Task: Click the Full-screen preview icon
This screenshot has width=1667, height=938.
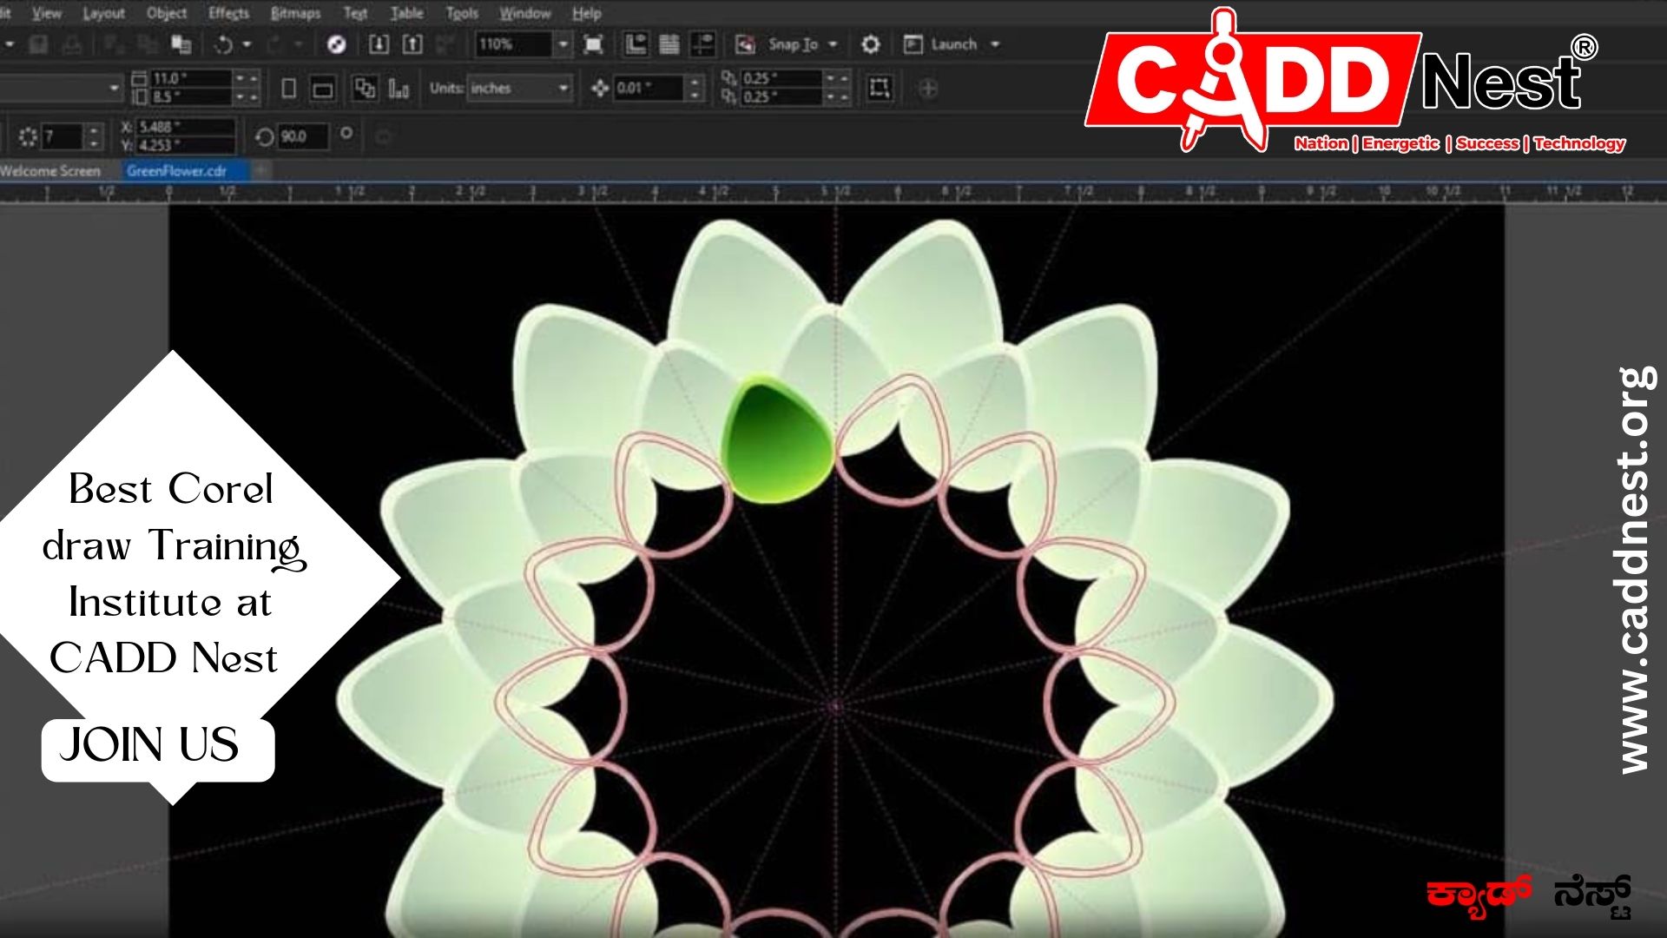Action: (593, 44)
